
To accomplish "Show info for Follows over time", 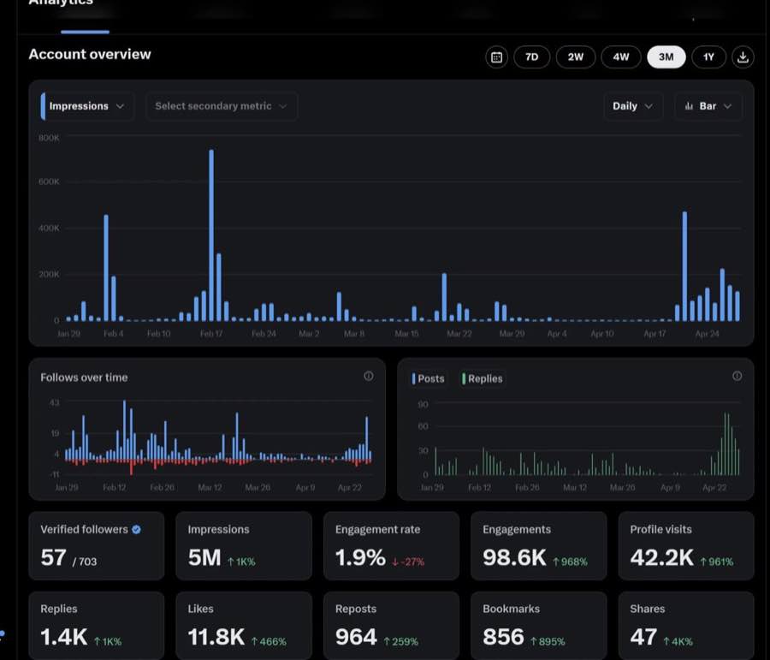I will (368, 376).
